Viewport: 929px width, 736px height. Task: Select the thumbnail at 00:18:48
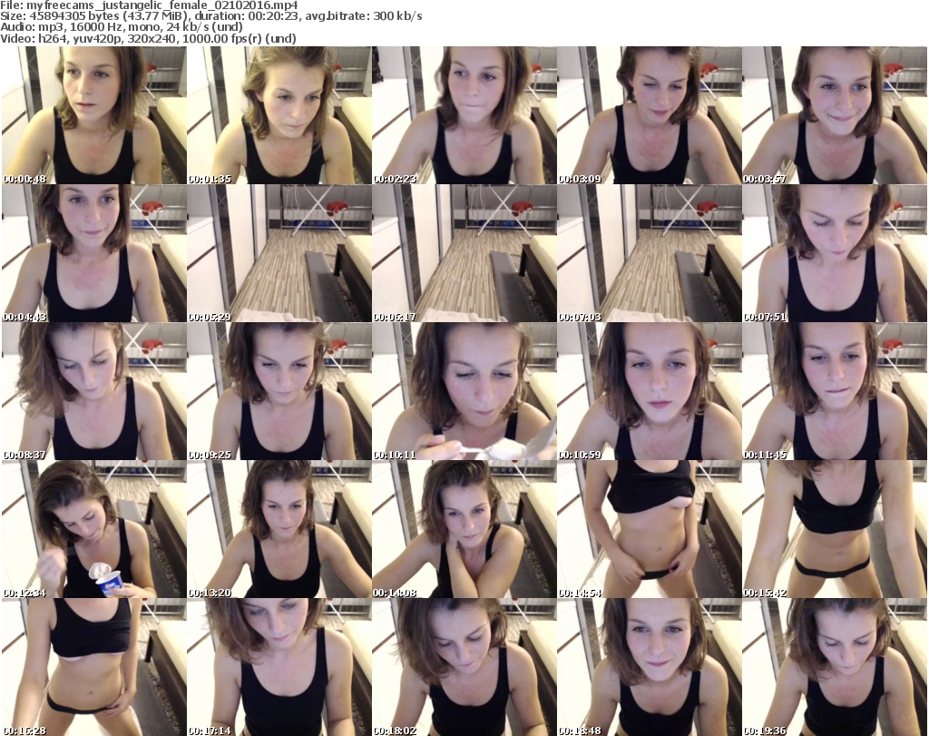[649, 667]
